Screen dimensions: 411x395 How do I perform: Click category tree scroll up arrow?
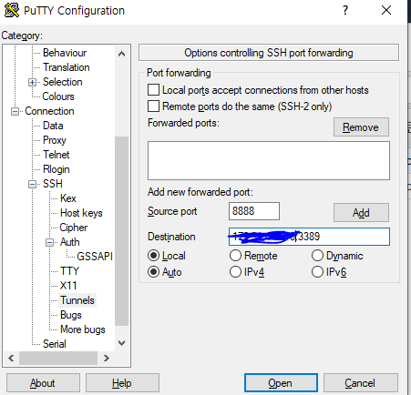pyautogui.click(x=122, y=54)
